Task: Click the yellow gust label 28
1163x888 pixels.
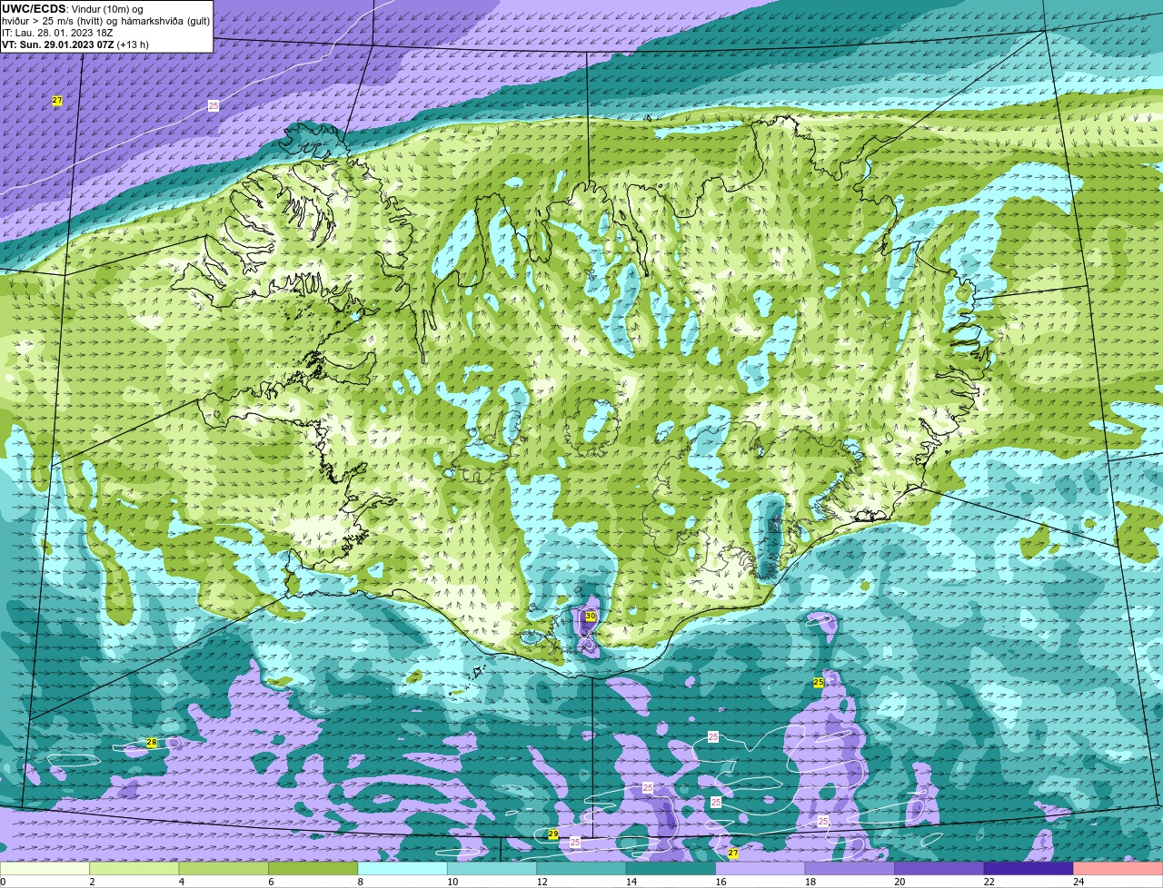Action: [x=152, y=743]
